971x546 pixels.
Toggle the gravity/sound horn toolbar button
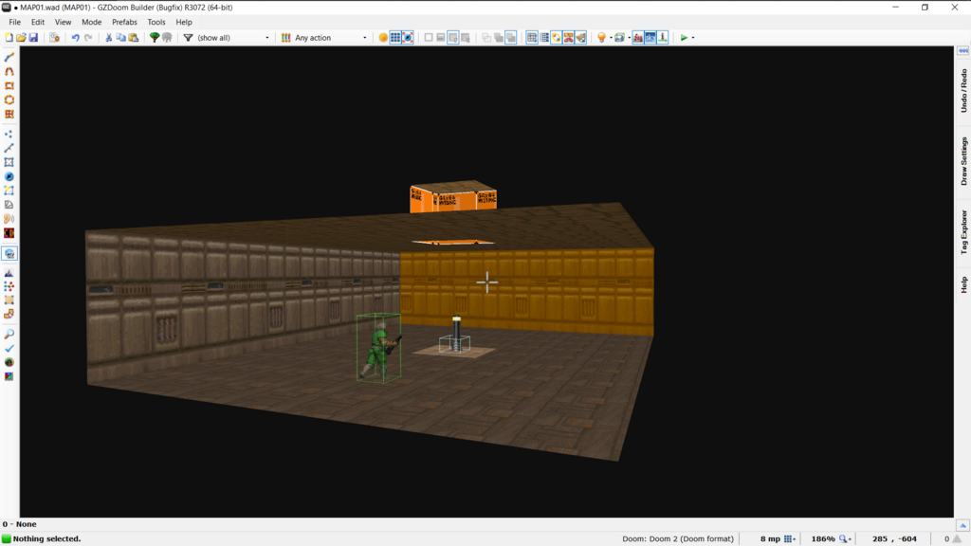[581, 38]
